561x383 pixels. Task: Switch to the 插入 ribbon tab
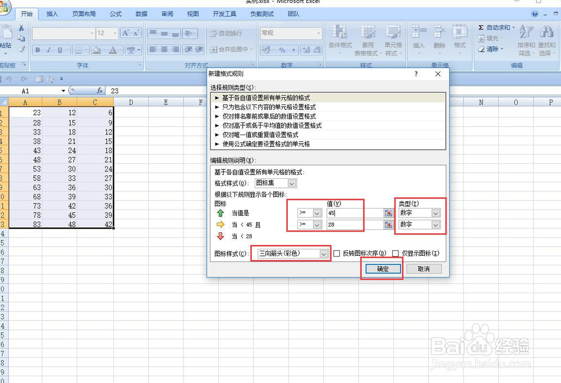pos(52,14)
